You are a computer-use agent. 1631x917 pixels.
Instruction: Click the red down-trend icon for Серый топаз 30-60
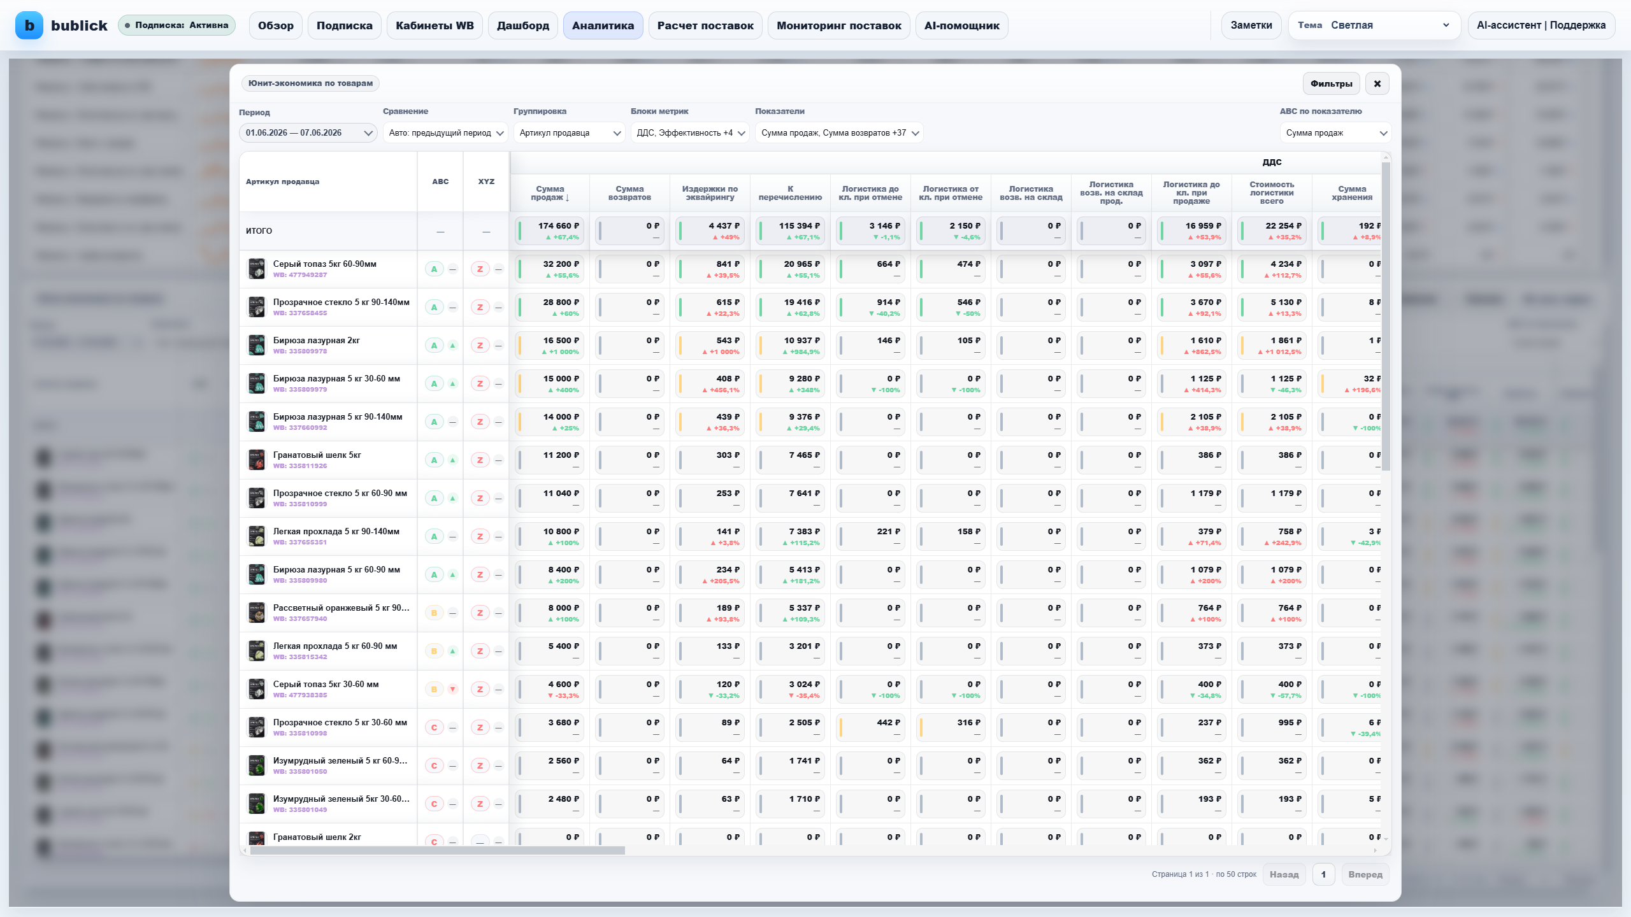point(453,689)
